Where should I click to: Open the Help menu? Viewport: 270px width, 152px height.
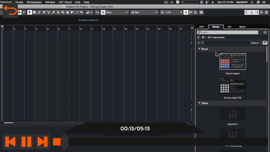[86, 2]
